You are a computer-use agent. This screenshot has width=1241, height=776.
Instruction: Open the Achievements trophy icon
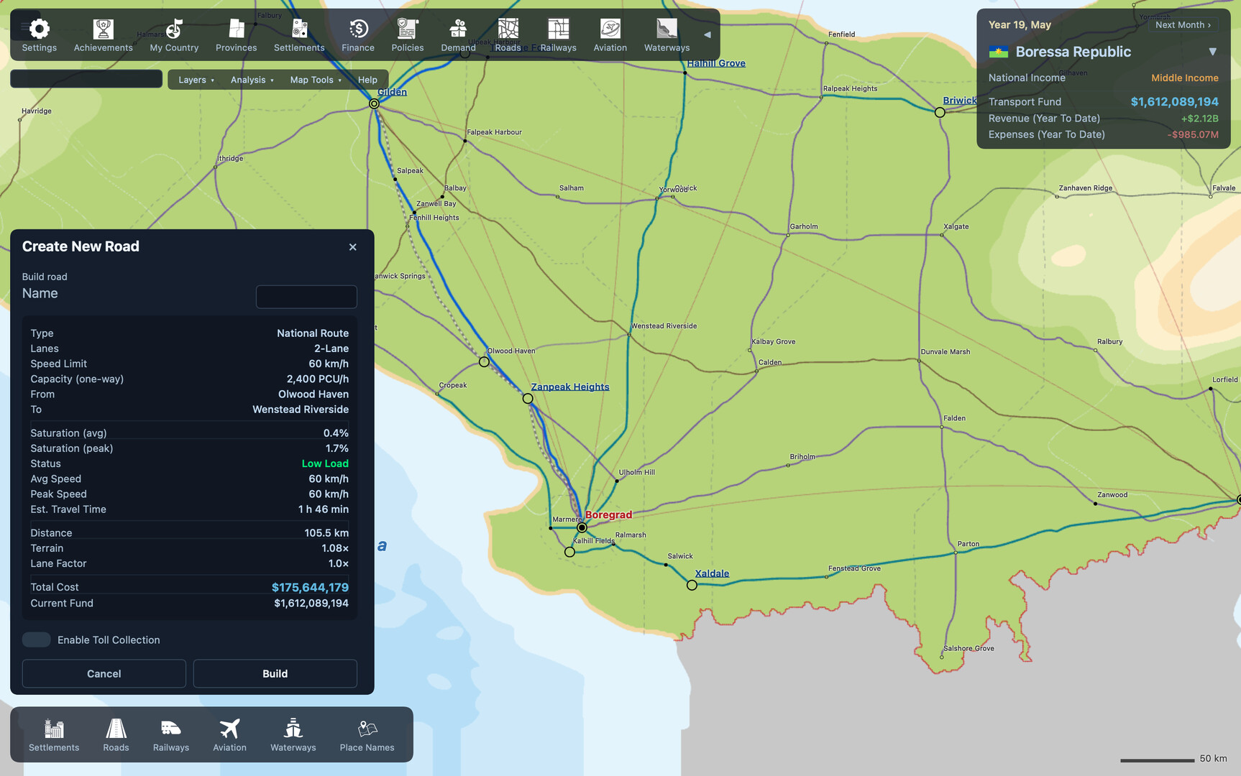(x=103, y=29)
